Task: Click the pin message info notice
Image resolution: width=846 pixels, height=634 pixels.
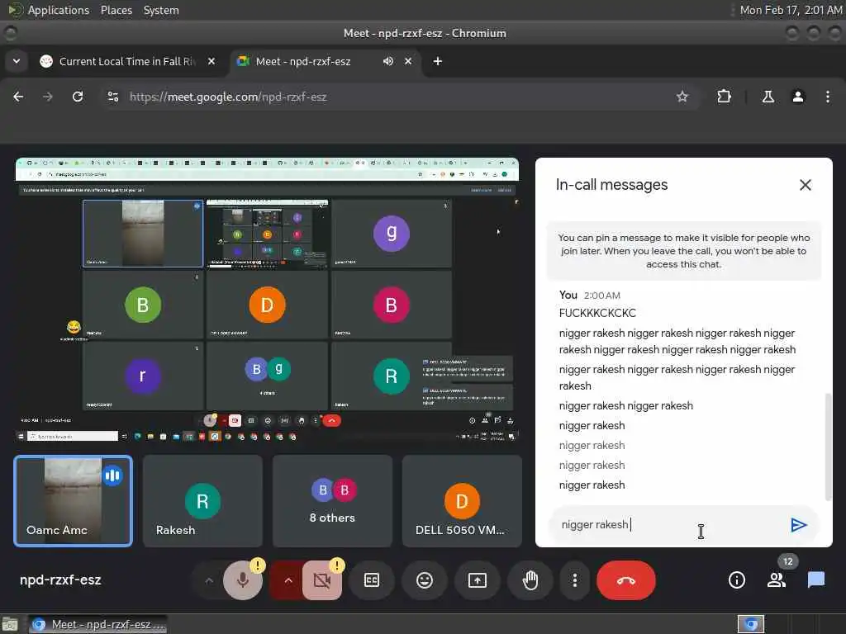Action: [x=683, y=251]
